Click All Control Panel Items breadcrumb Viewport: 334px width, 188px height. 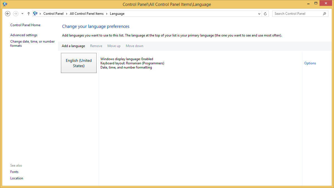pyautogui.click(x=87, y=14)
